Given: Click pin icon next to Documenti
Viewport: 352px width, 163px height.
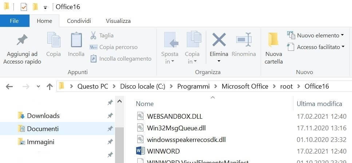Looking at the screenshot, I should (110, 129).
